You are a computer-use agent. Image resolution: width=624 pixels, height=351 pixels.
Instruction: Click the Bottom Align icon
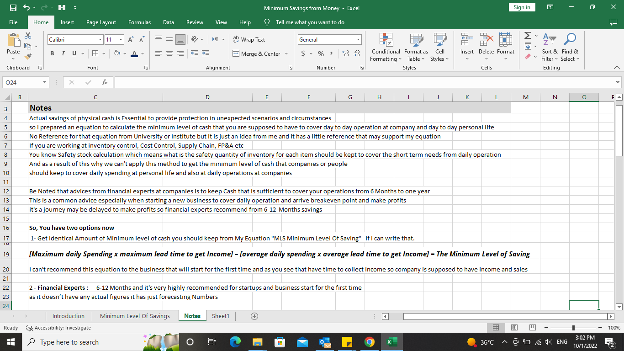point(180,40)
